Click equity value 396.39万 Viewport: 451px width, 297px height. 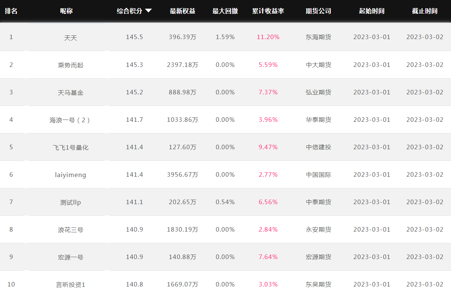[x=183, y=37]
